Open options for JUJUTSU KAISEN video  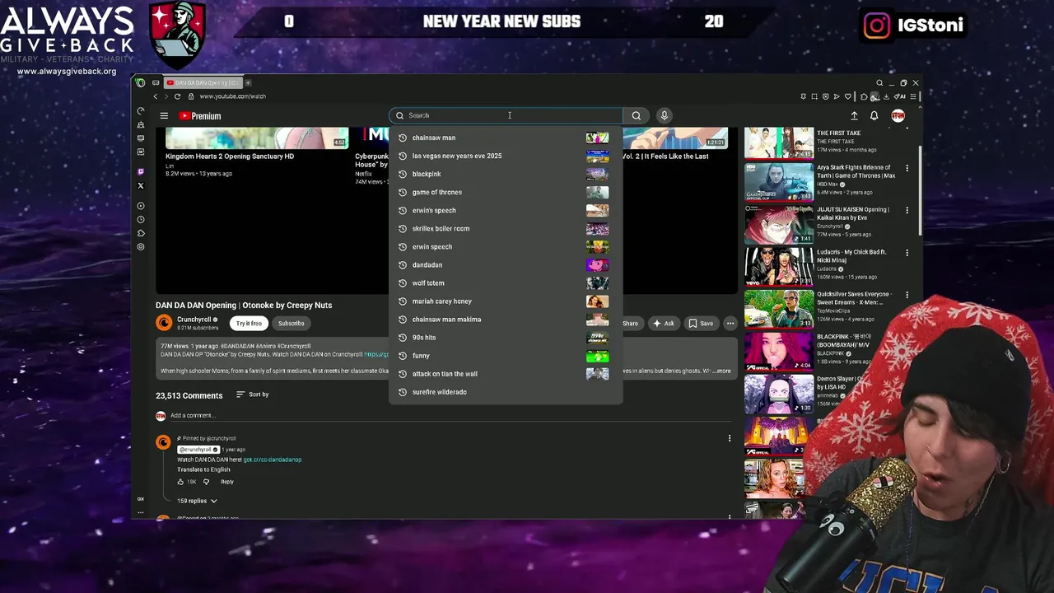pos(907,210)
